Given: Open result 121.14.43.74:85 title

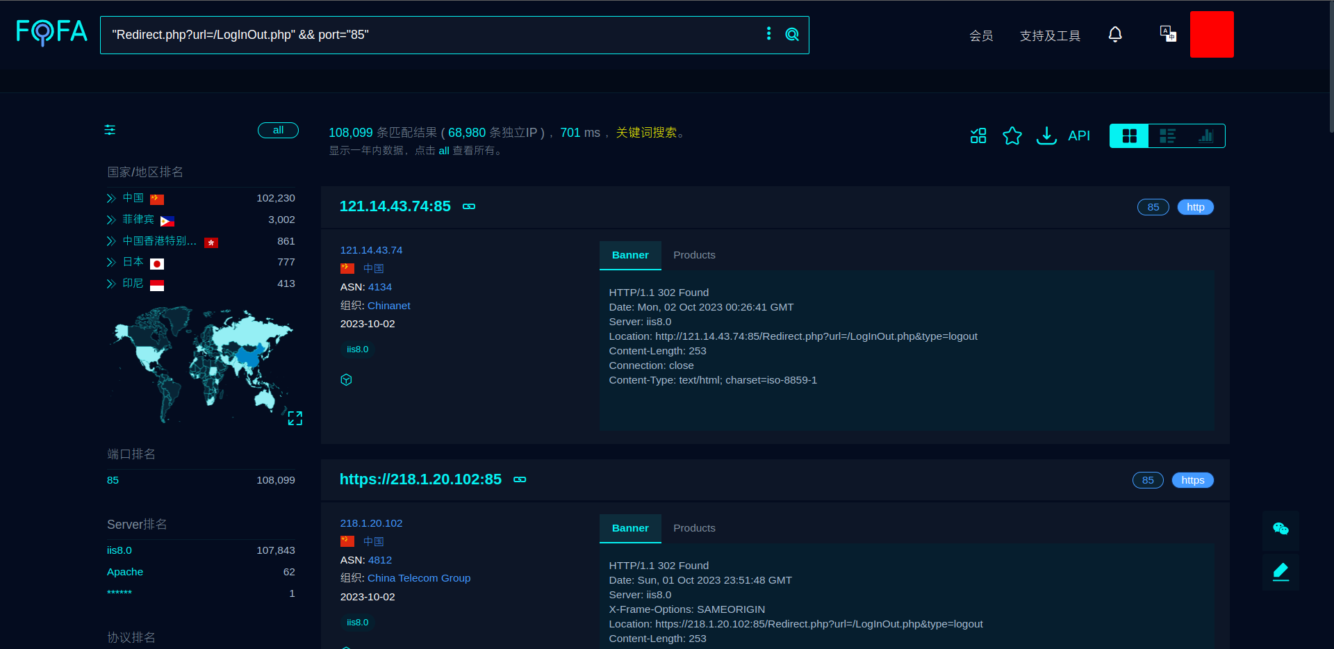Looking at the screenshot, I should coord(395,206).
